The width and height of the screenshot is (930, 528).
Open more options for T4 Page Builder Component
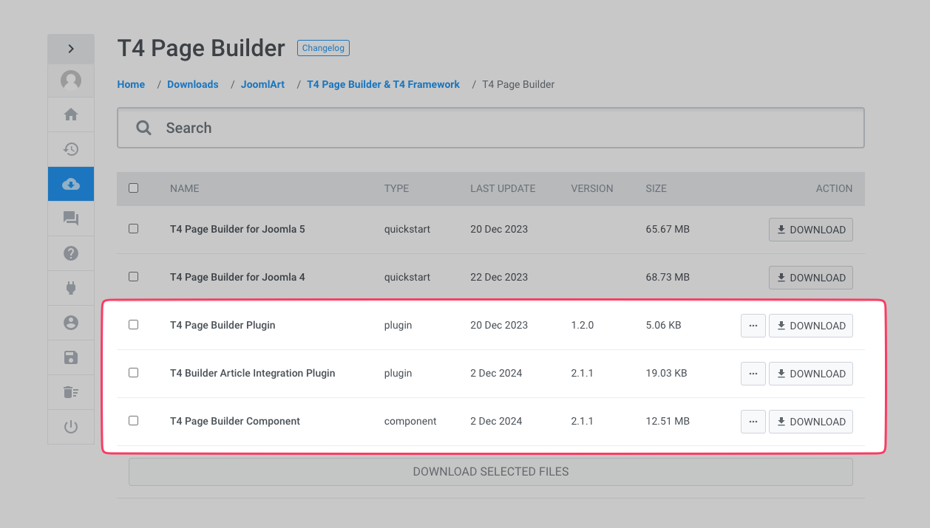pos(753,422)
